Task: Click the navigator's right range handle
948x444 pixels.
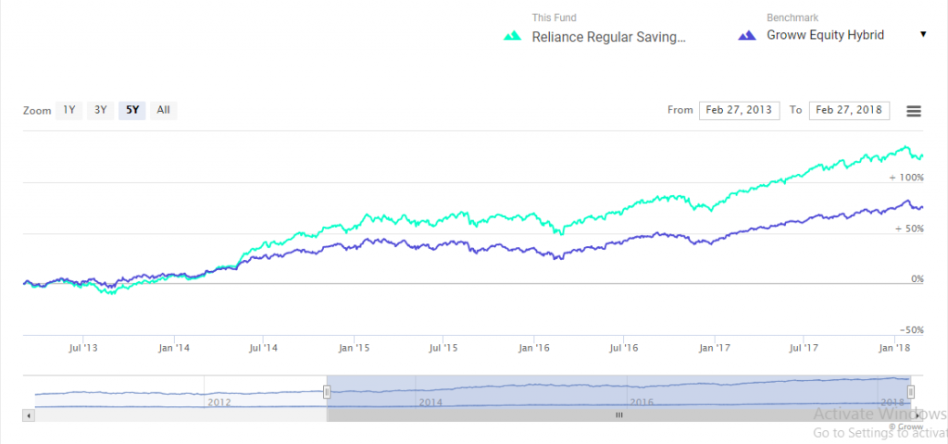Action: pyautogui.click(x=911, y=392)
